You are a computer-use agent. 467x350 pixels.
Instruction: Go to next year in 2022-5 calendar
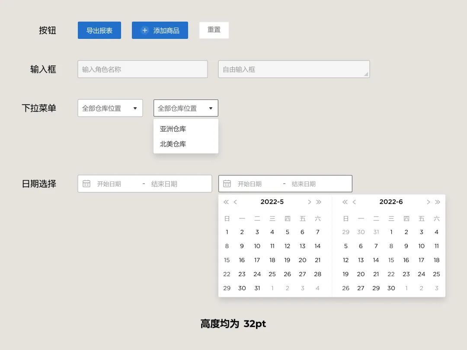click(x=319, y=202)
